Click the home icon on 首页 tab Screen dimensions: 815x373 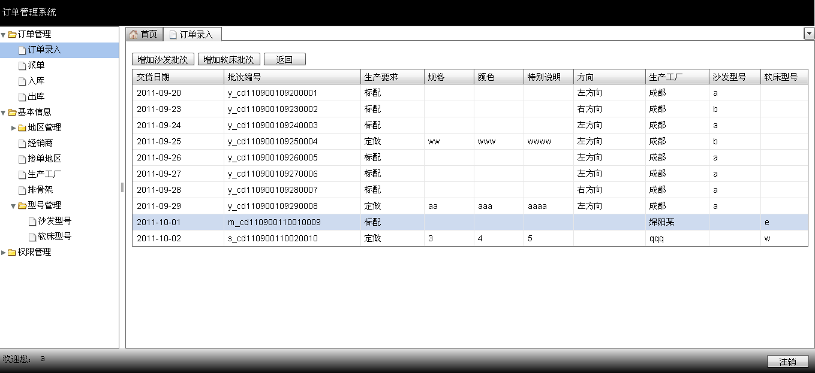(134, 34)
